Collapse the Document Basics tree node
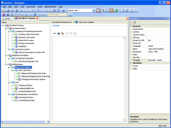Viewport: 171px width, 128px height. pos(6,29)
